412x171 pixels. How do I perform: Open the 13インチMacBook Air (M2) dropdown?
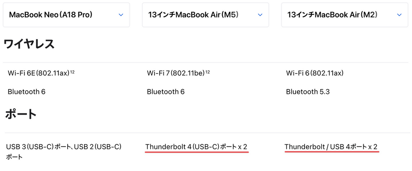[344, 15]
